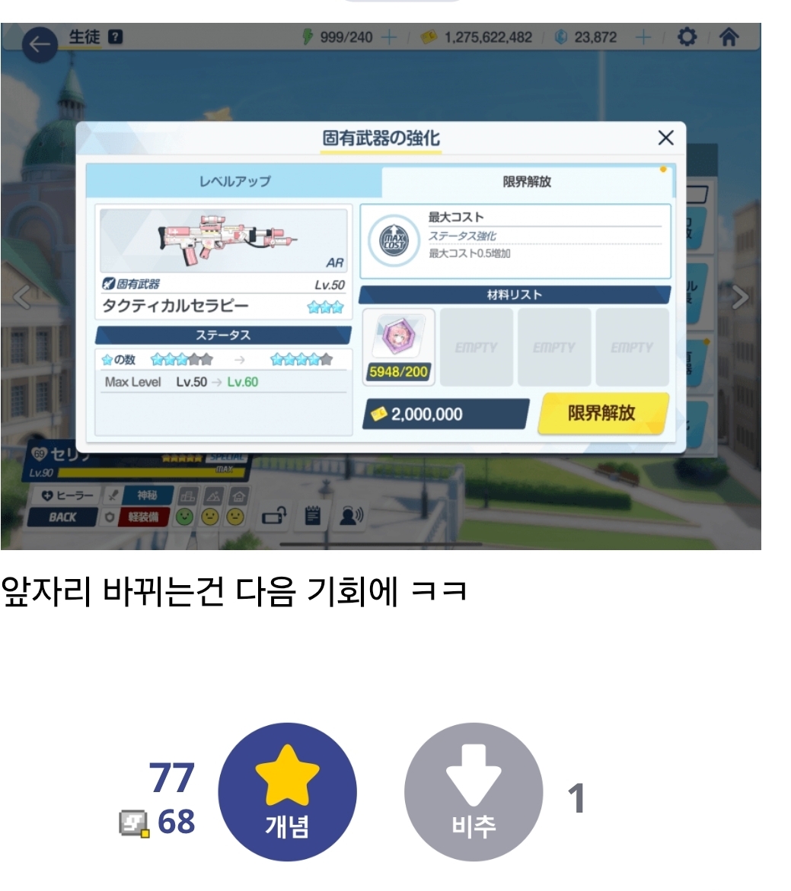Viewport: 791px width, 891px height.
Task: Close the 固有武器の強化 dialog
Action: 665,138
